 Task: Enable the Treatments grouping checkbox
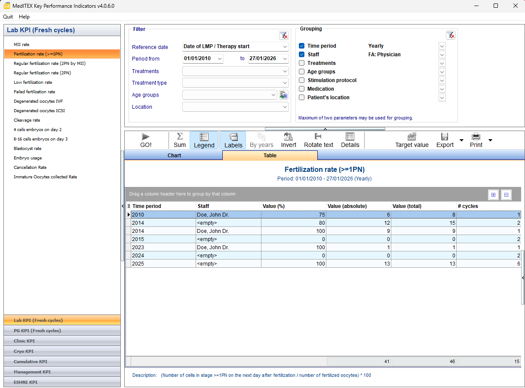tap(302, 63)
